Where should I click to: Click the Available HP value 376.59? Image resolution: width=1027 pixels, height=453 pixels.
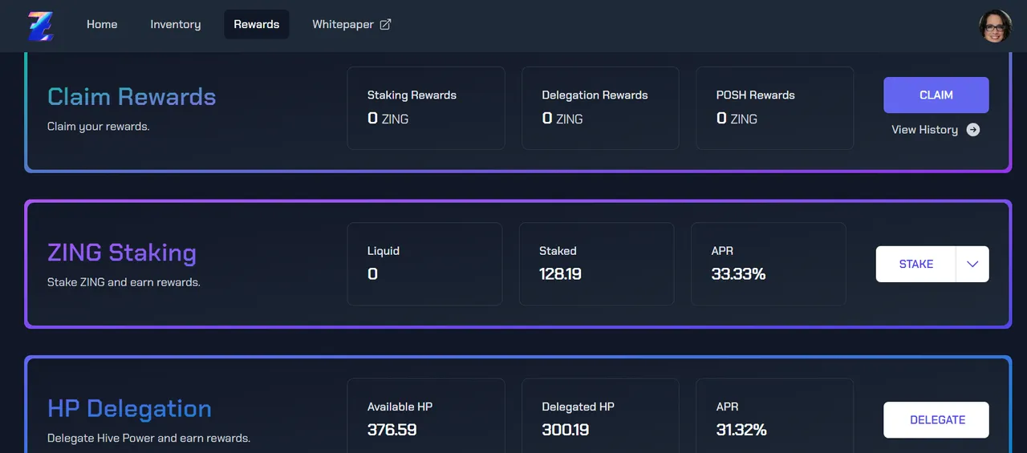[392, 430]
